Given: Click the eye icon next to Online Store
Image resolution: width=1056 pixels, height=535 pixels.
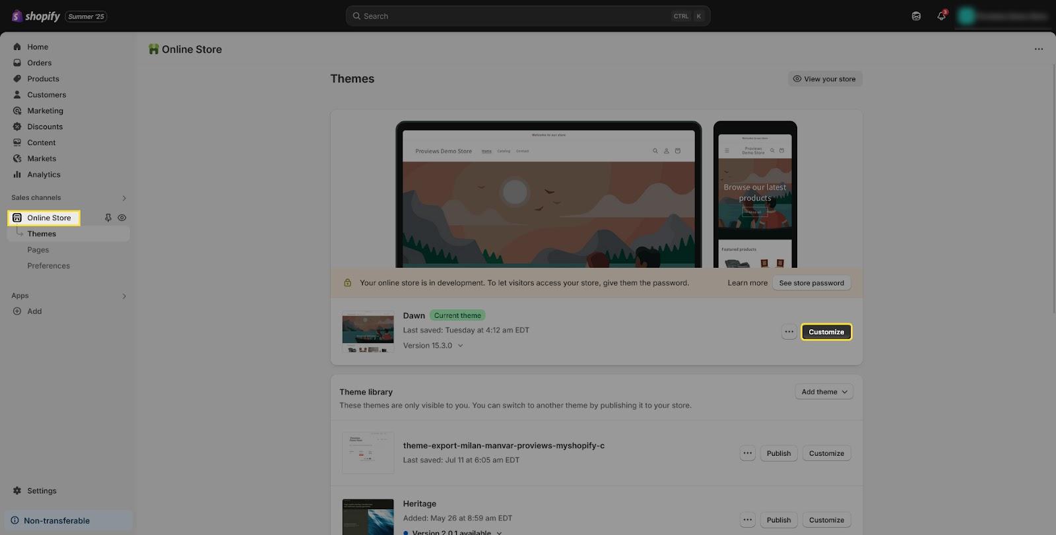Looking at the screenshot, I should [122, 218].
